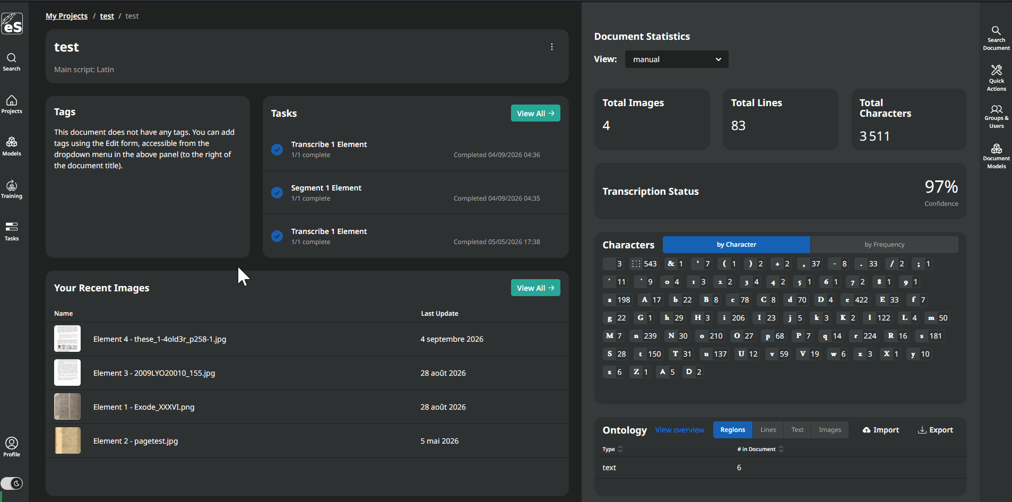Open Training in left sidebar
Viewport: 1012px width, 502px height.
click(x=12, y=189)
